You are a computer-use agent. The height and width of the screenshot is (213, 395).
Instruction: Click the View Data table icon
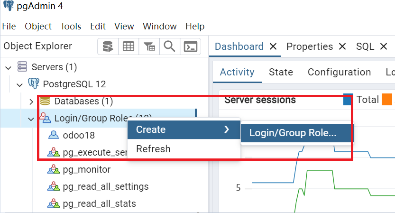129,46
